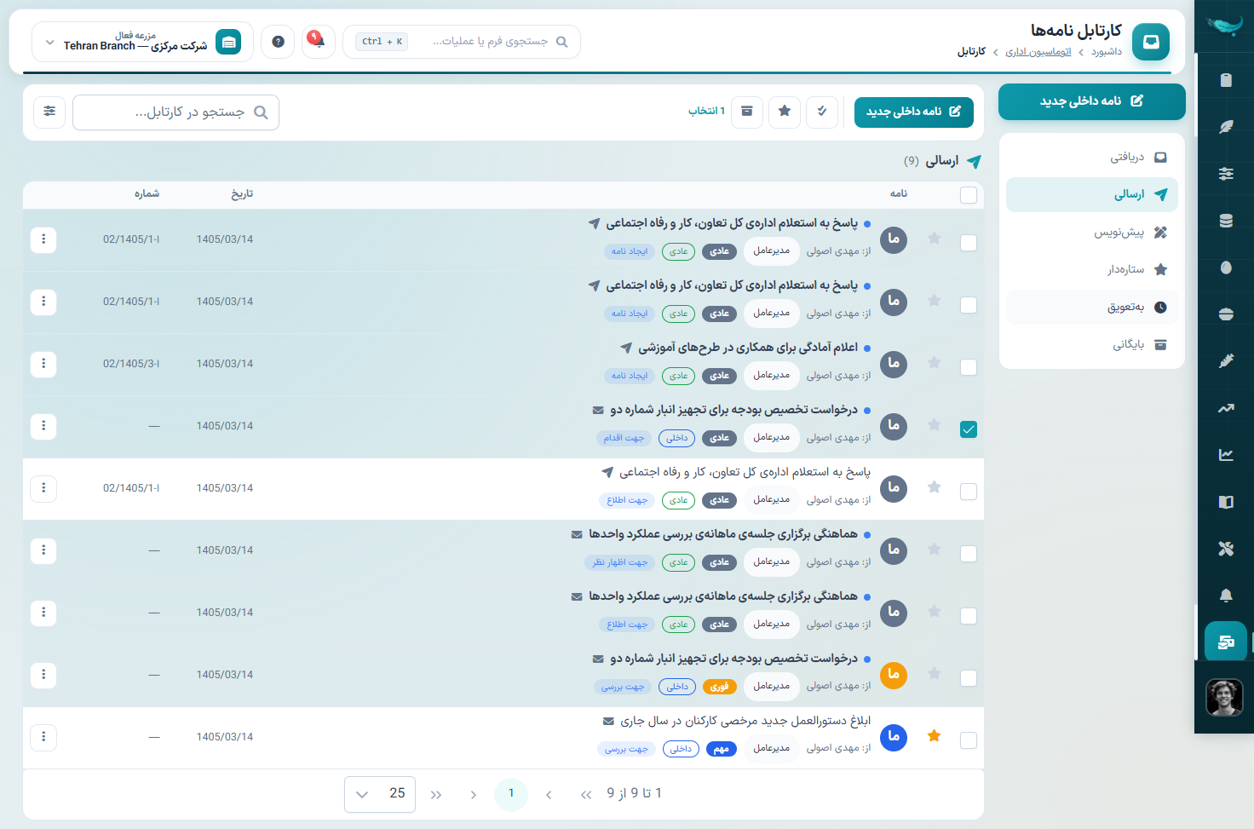This screenshot has width=1254, height=829.
Task: Check the 'ابلاغ دستورالعمل جدید مرخصی' row
Action: coord(969,740)
